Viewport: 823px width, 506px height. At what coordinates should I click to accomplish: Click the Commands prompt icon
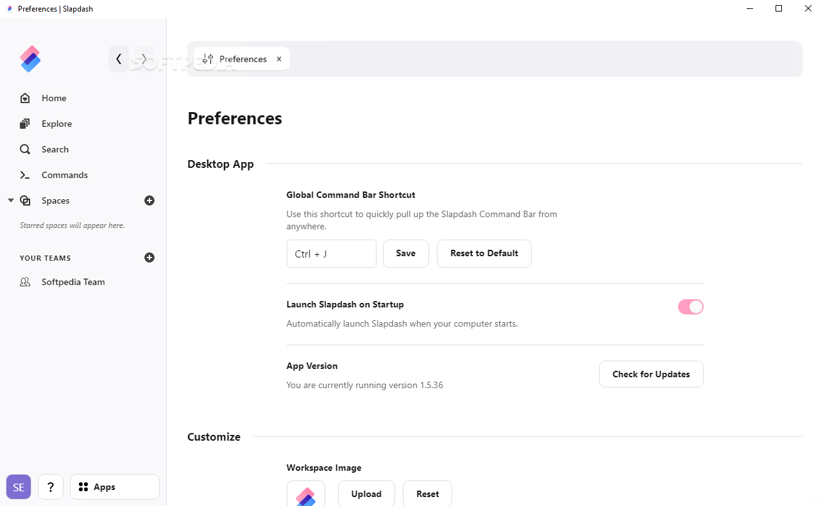click(25, 175)
